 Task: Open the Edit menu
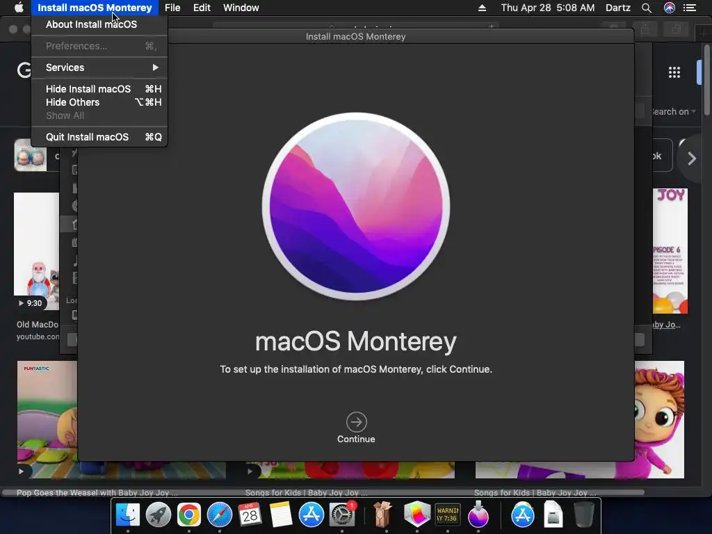[x=202, y=8]
